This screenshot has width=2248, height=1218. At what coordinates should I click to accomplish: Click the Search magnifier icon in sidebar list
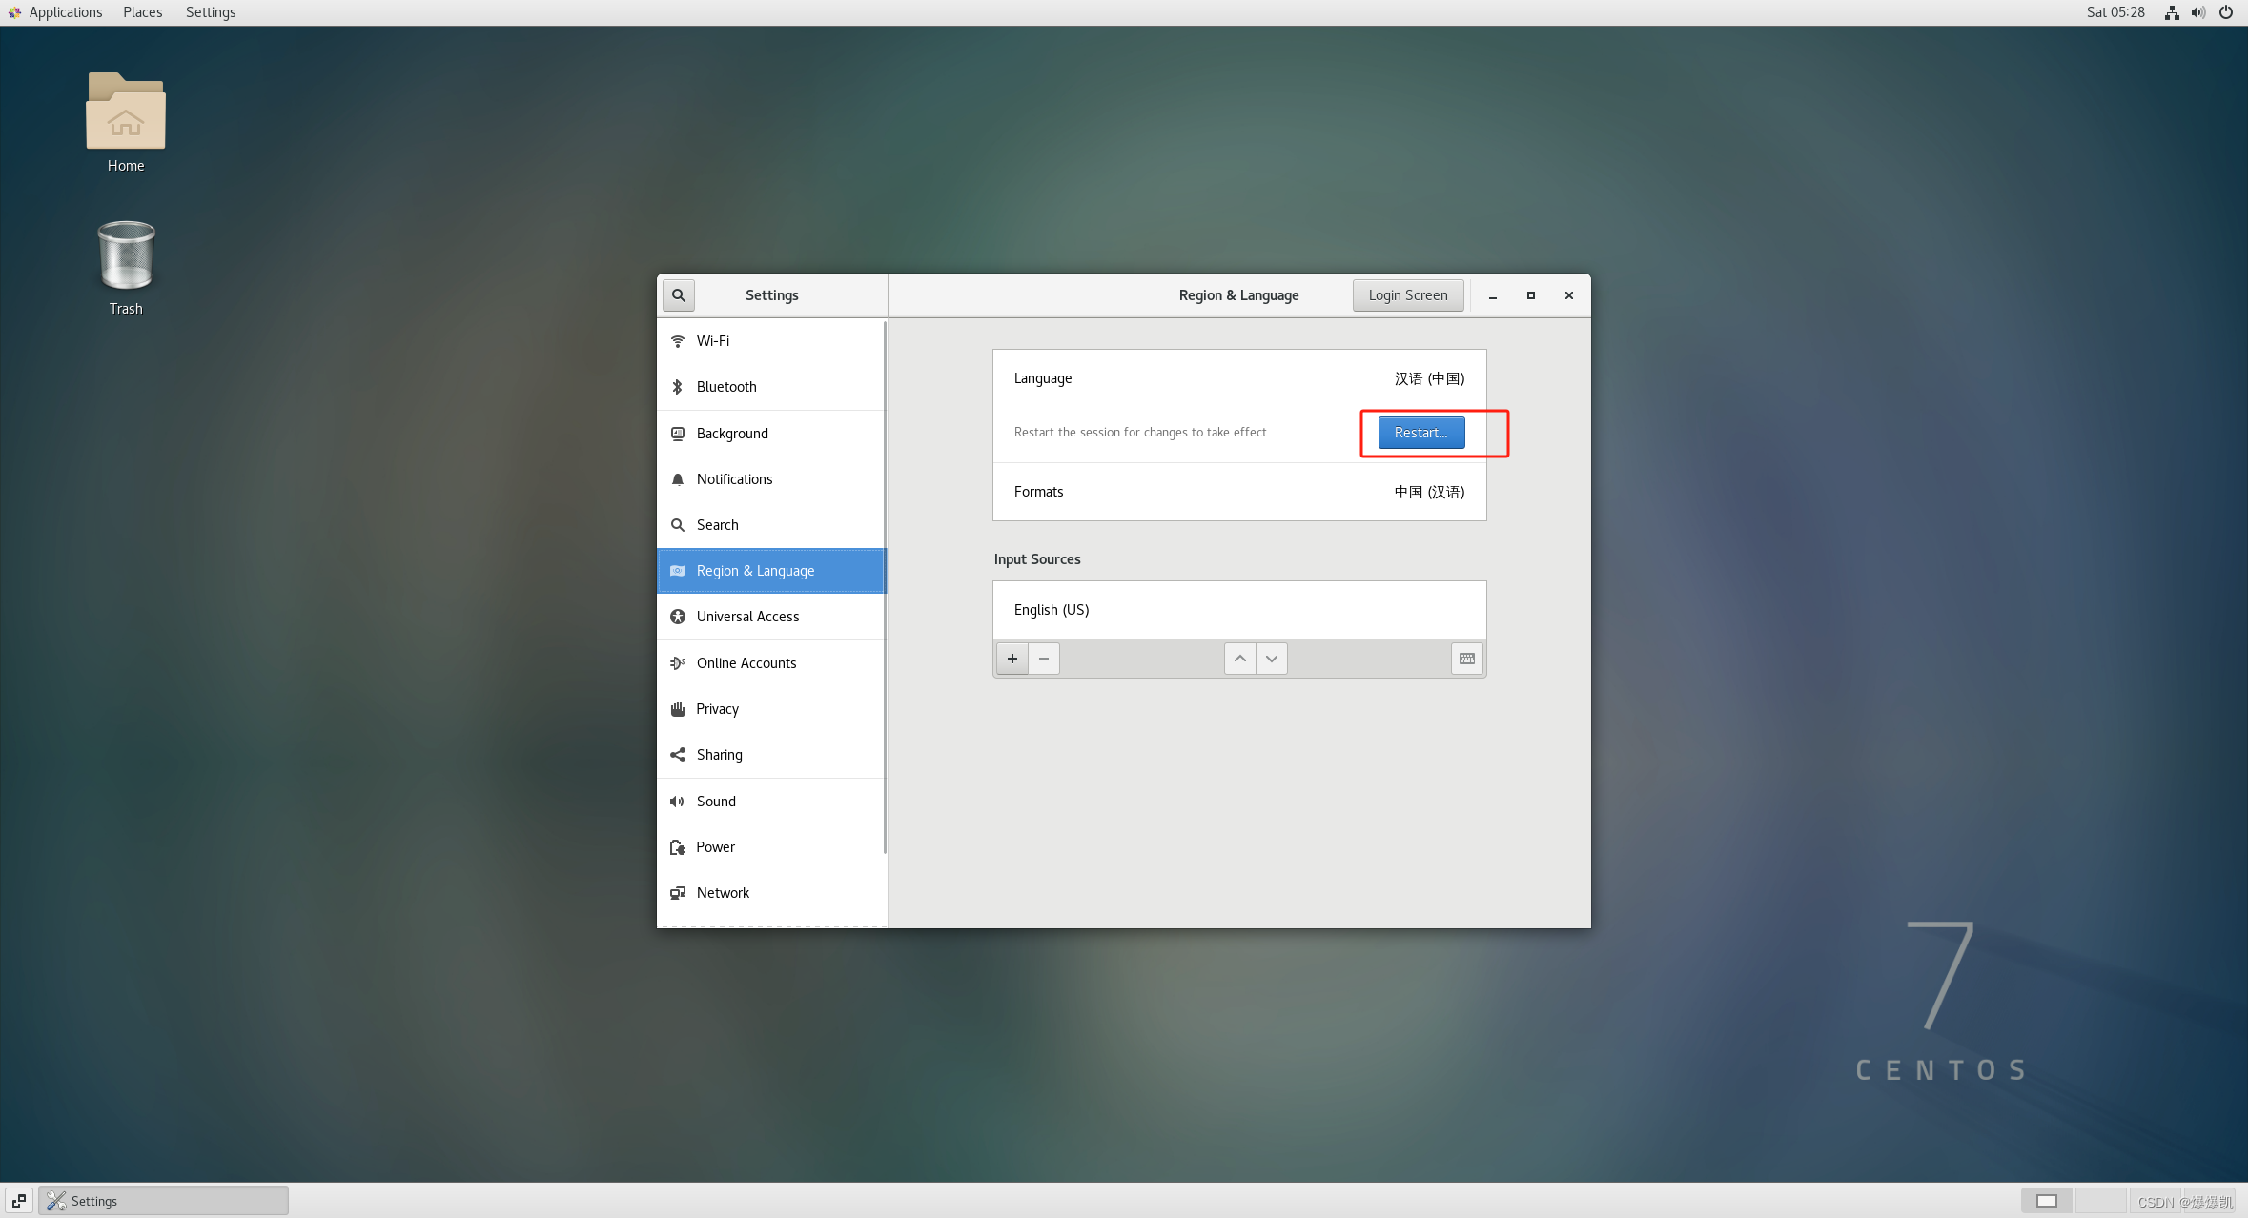point(678,525)
